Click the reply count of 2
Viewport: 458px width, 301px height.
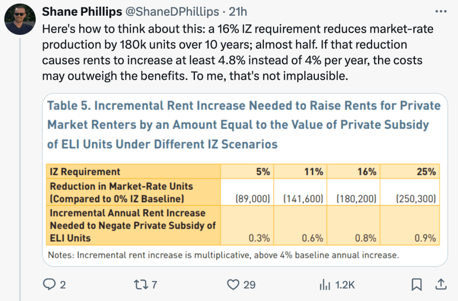(x=62, y=284)
